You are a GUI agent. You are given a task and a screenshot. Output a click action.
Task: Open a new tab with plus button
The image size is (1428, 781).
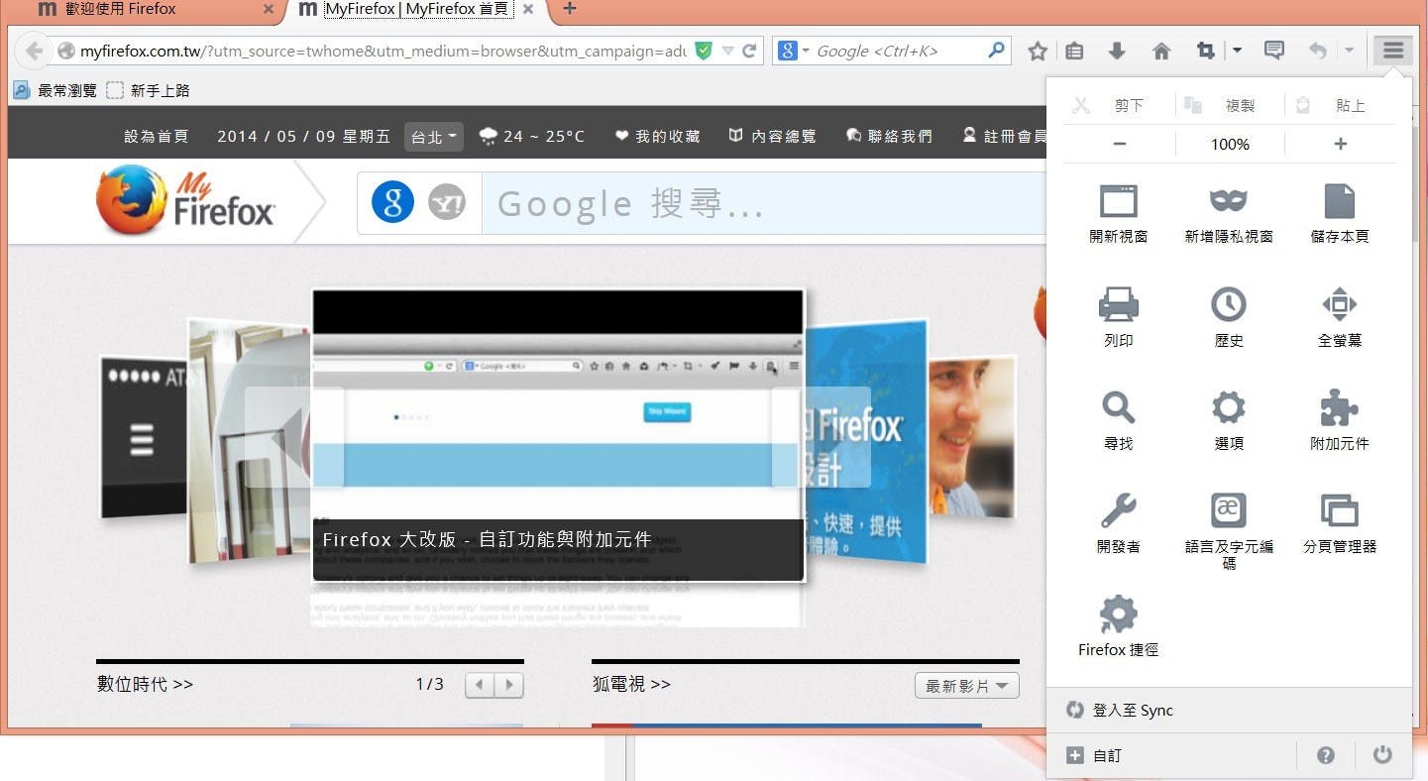(569, 9)
